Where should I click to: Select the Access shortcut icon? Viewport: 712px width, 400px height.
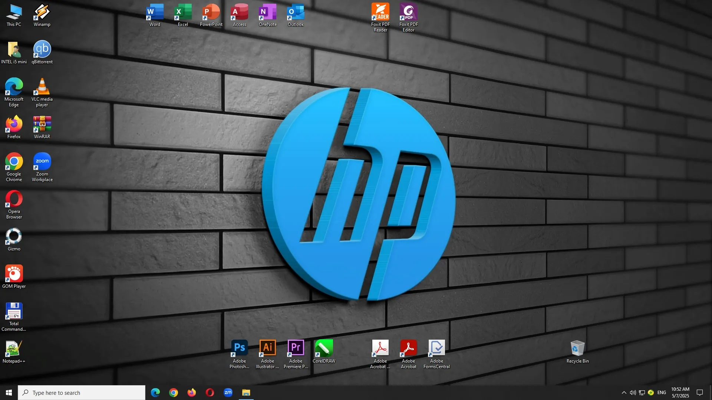(240, 16)
